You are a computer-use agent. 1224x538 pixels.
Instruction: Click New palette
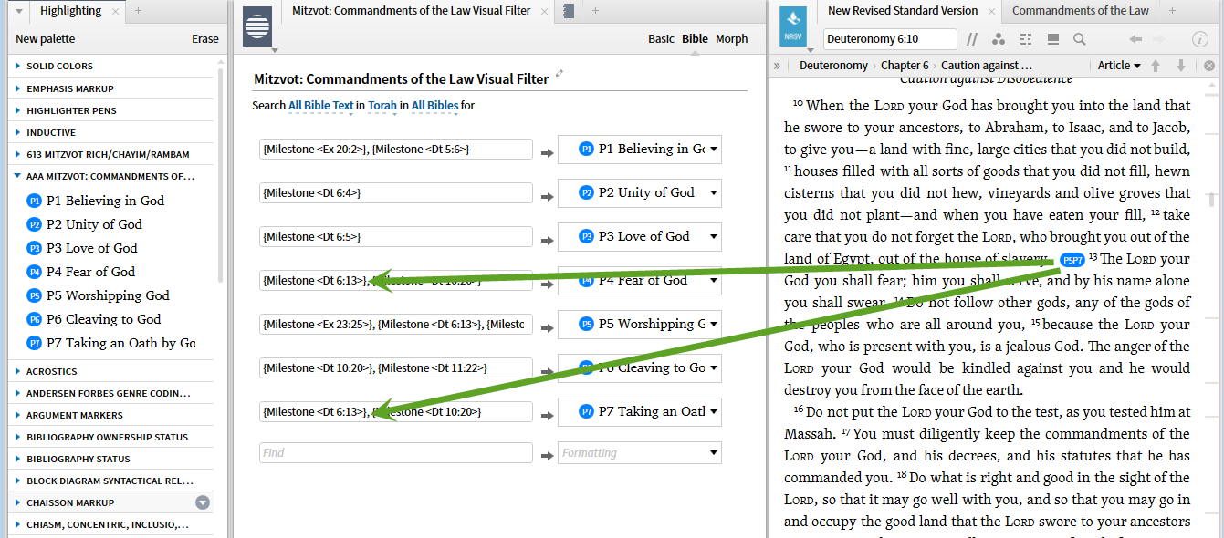(x=46, y=39)
